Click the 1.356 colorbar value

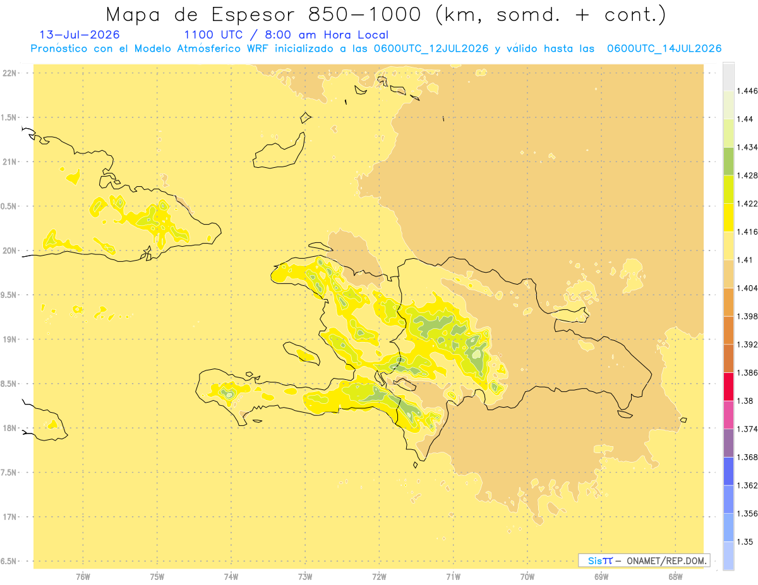[x=747, y=513]
